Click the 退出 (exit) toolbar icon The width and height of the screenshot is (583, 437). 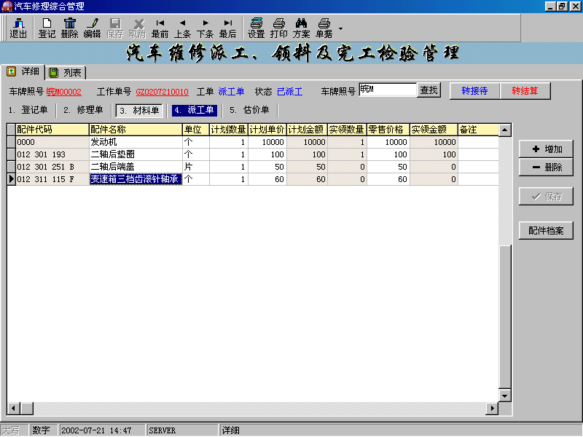click(18, 28)
